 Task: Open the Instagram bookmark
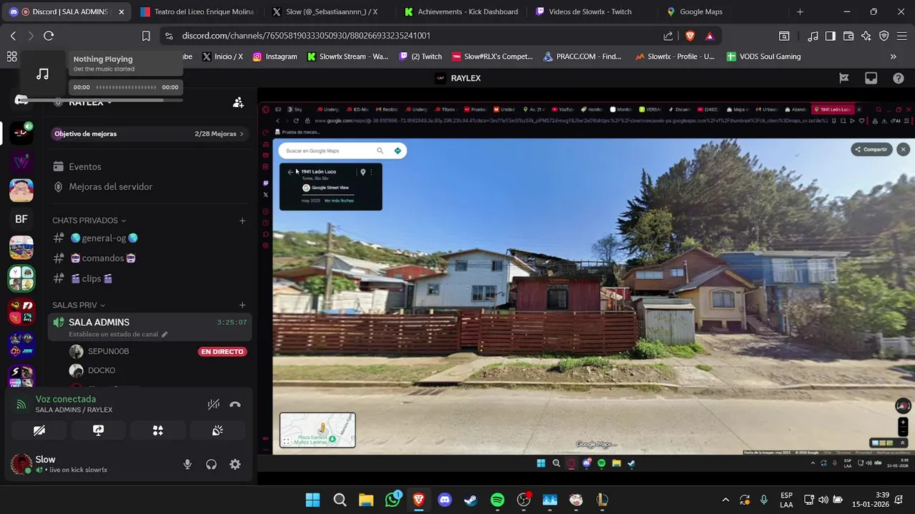[x=275, y=56]
